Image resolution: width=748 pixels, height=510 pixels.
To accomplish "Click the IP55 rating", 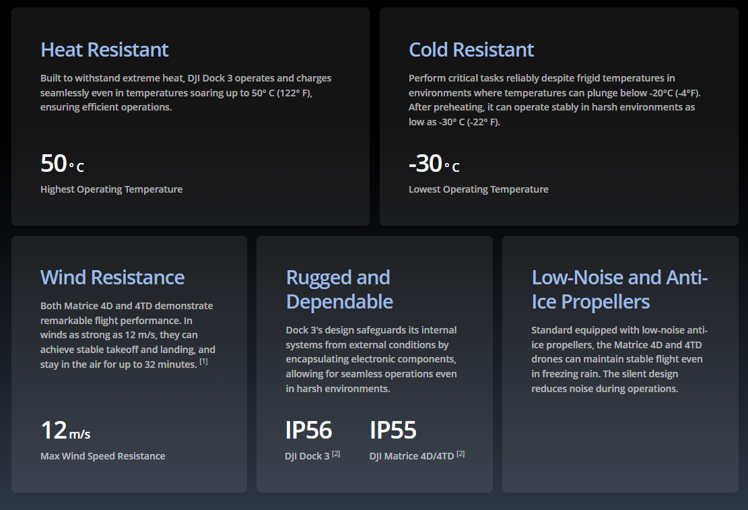I will point(393,431).
